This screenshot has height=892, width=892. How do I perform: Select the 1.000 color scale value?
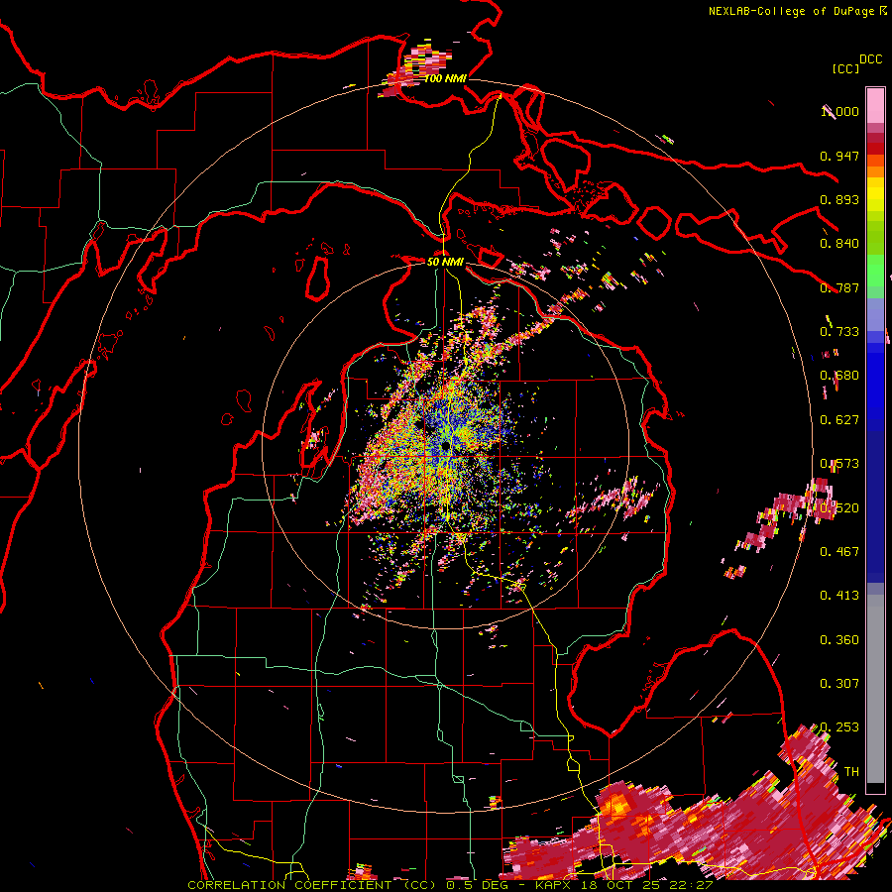point(839,111)
